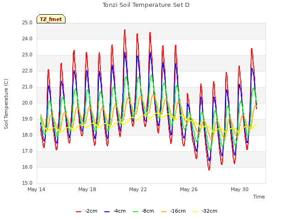Click the -16cm legend label
This screenshot has width=293, height=220.
point(178,211)
